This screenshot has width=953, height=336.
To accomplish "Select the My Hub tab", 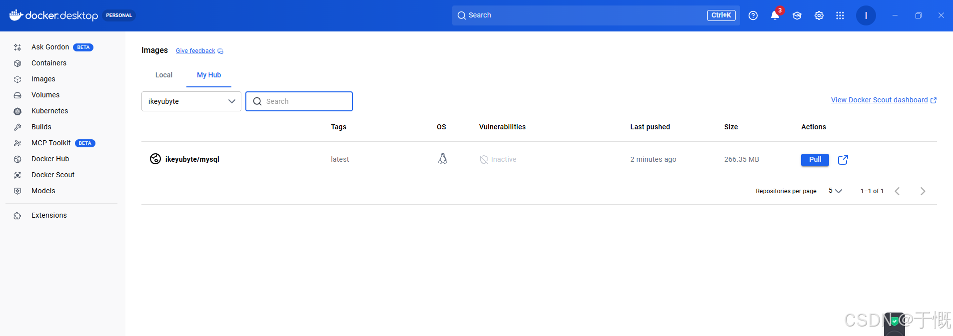I will tap(209, 75).
